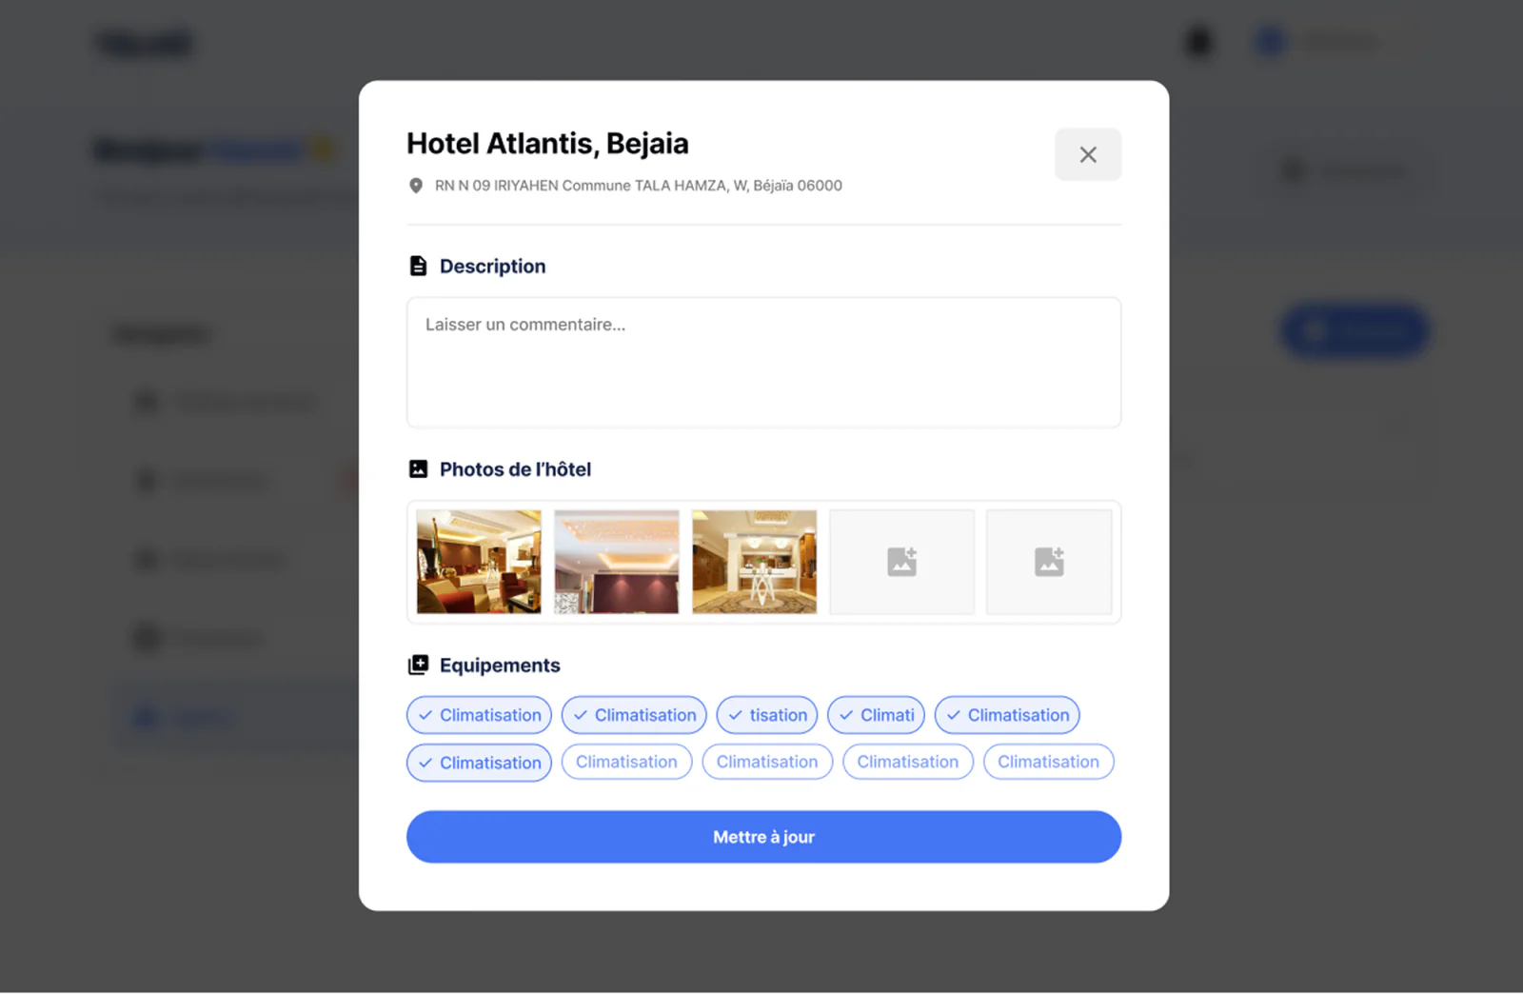Viewport: 1523px width, 994px height.
Task: Toggle the checked 'tisation' equipment chip
Action: [767, 715]
